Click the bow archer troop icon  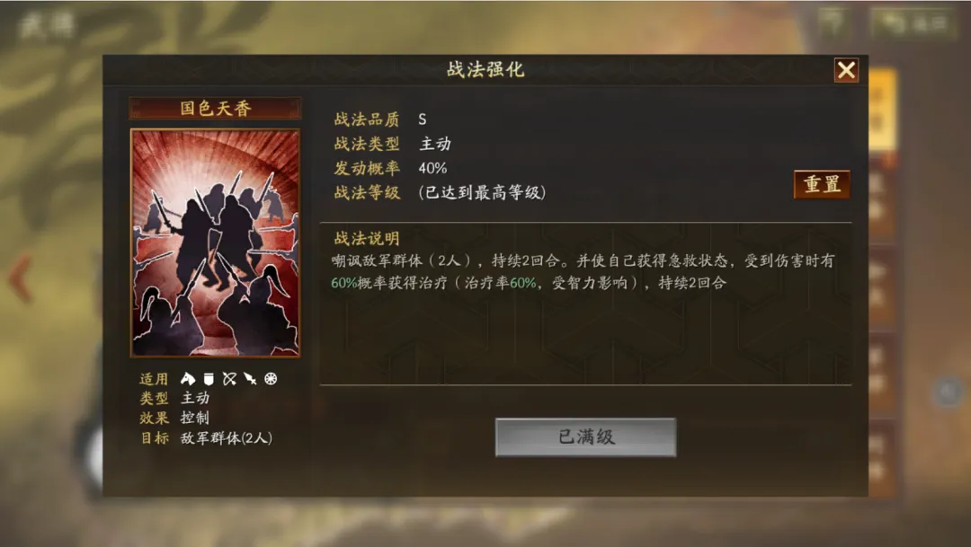[x=230, y=379]
